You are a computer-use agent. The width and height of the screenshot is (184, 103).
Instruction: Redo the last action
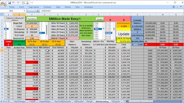tap(18, 3)
